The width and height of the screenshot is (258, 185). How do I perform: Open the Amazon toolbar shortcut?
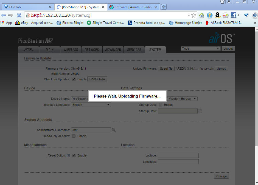[218, 15]
